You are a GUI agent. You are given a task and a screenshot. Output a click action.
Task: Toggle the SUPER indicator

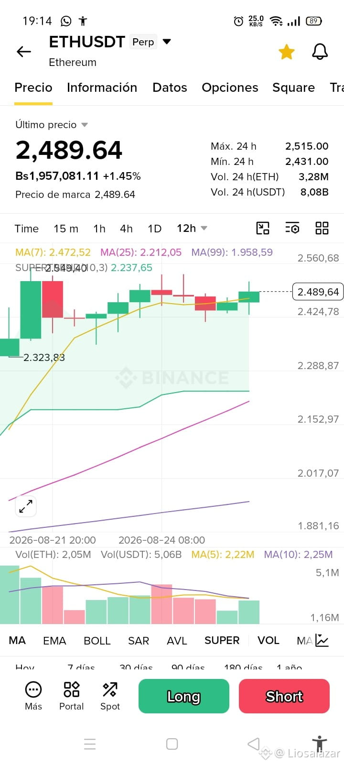point(222,640)
